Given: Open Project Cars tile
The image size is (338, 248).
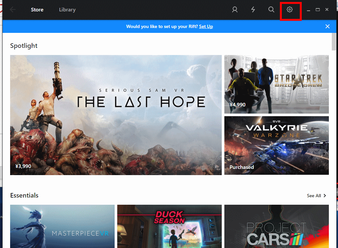Looking at the screenshot, I should (x=277, y=226).
